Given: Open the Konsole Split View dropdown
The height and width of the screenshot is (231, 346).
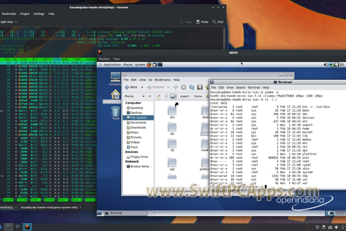Looking at the screenshot, I should click(9, 22).
